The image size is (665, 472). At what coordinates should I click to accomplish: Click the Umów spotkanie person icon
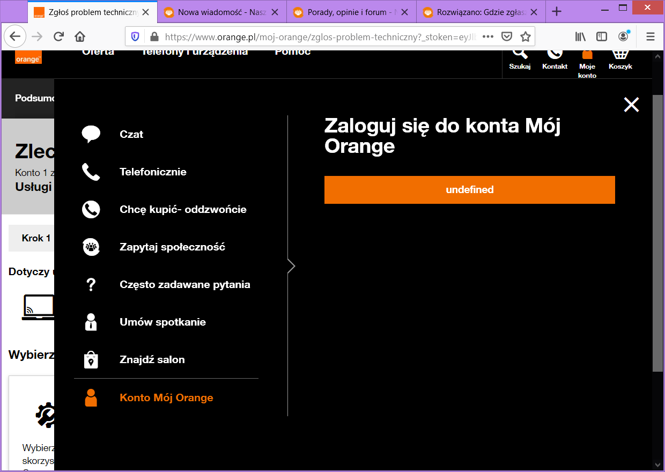(91, 322)
